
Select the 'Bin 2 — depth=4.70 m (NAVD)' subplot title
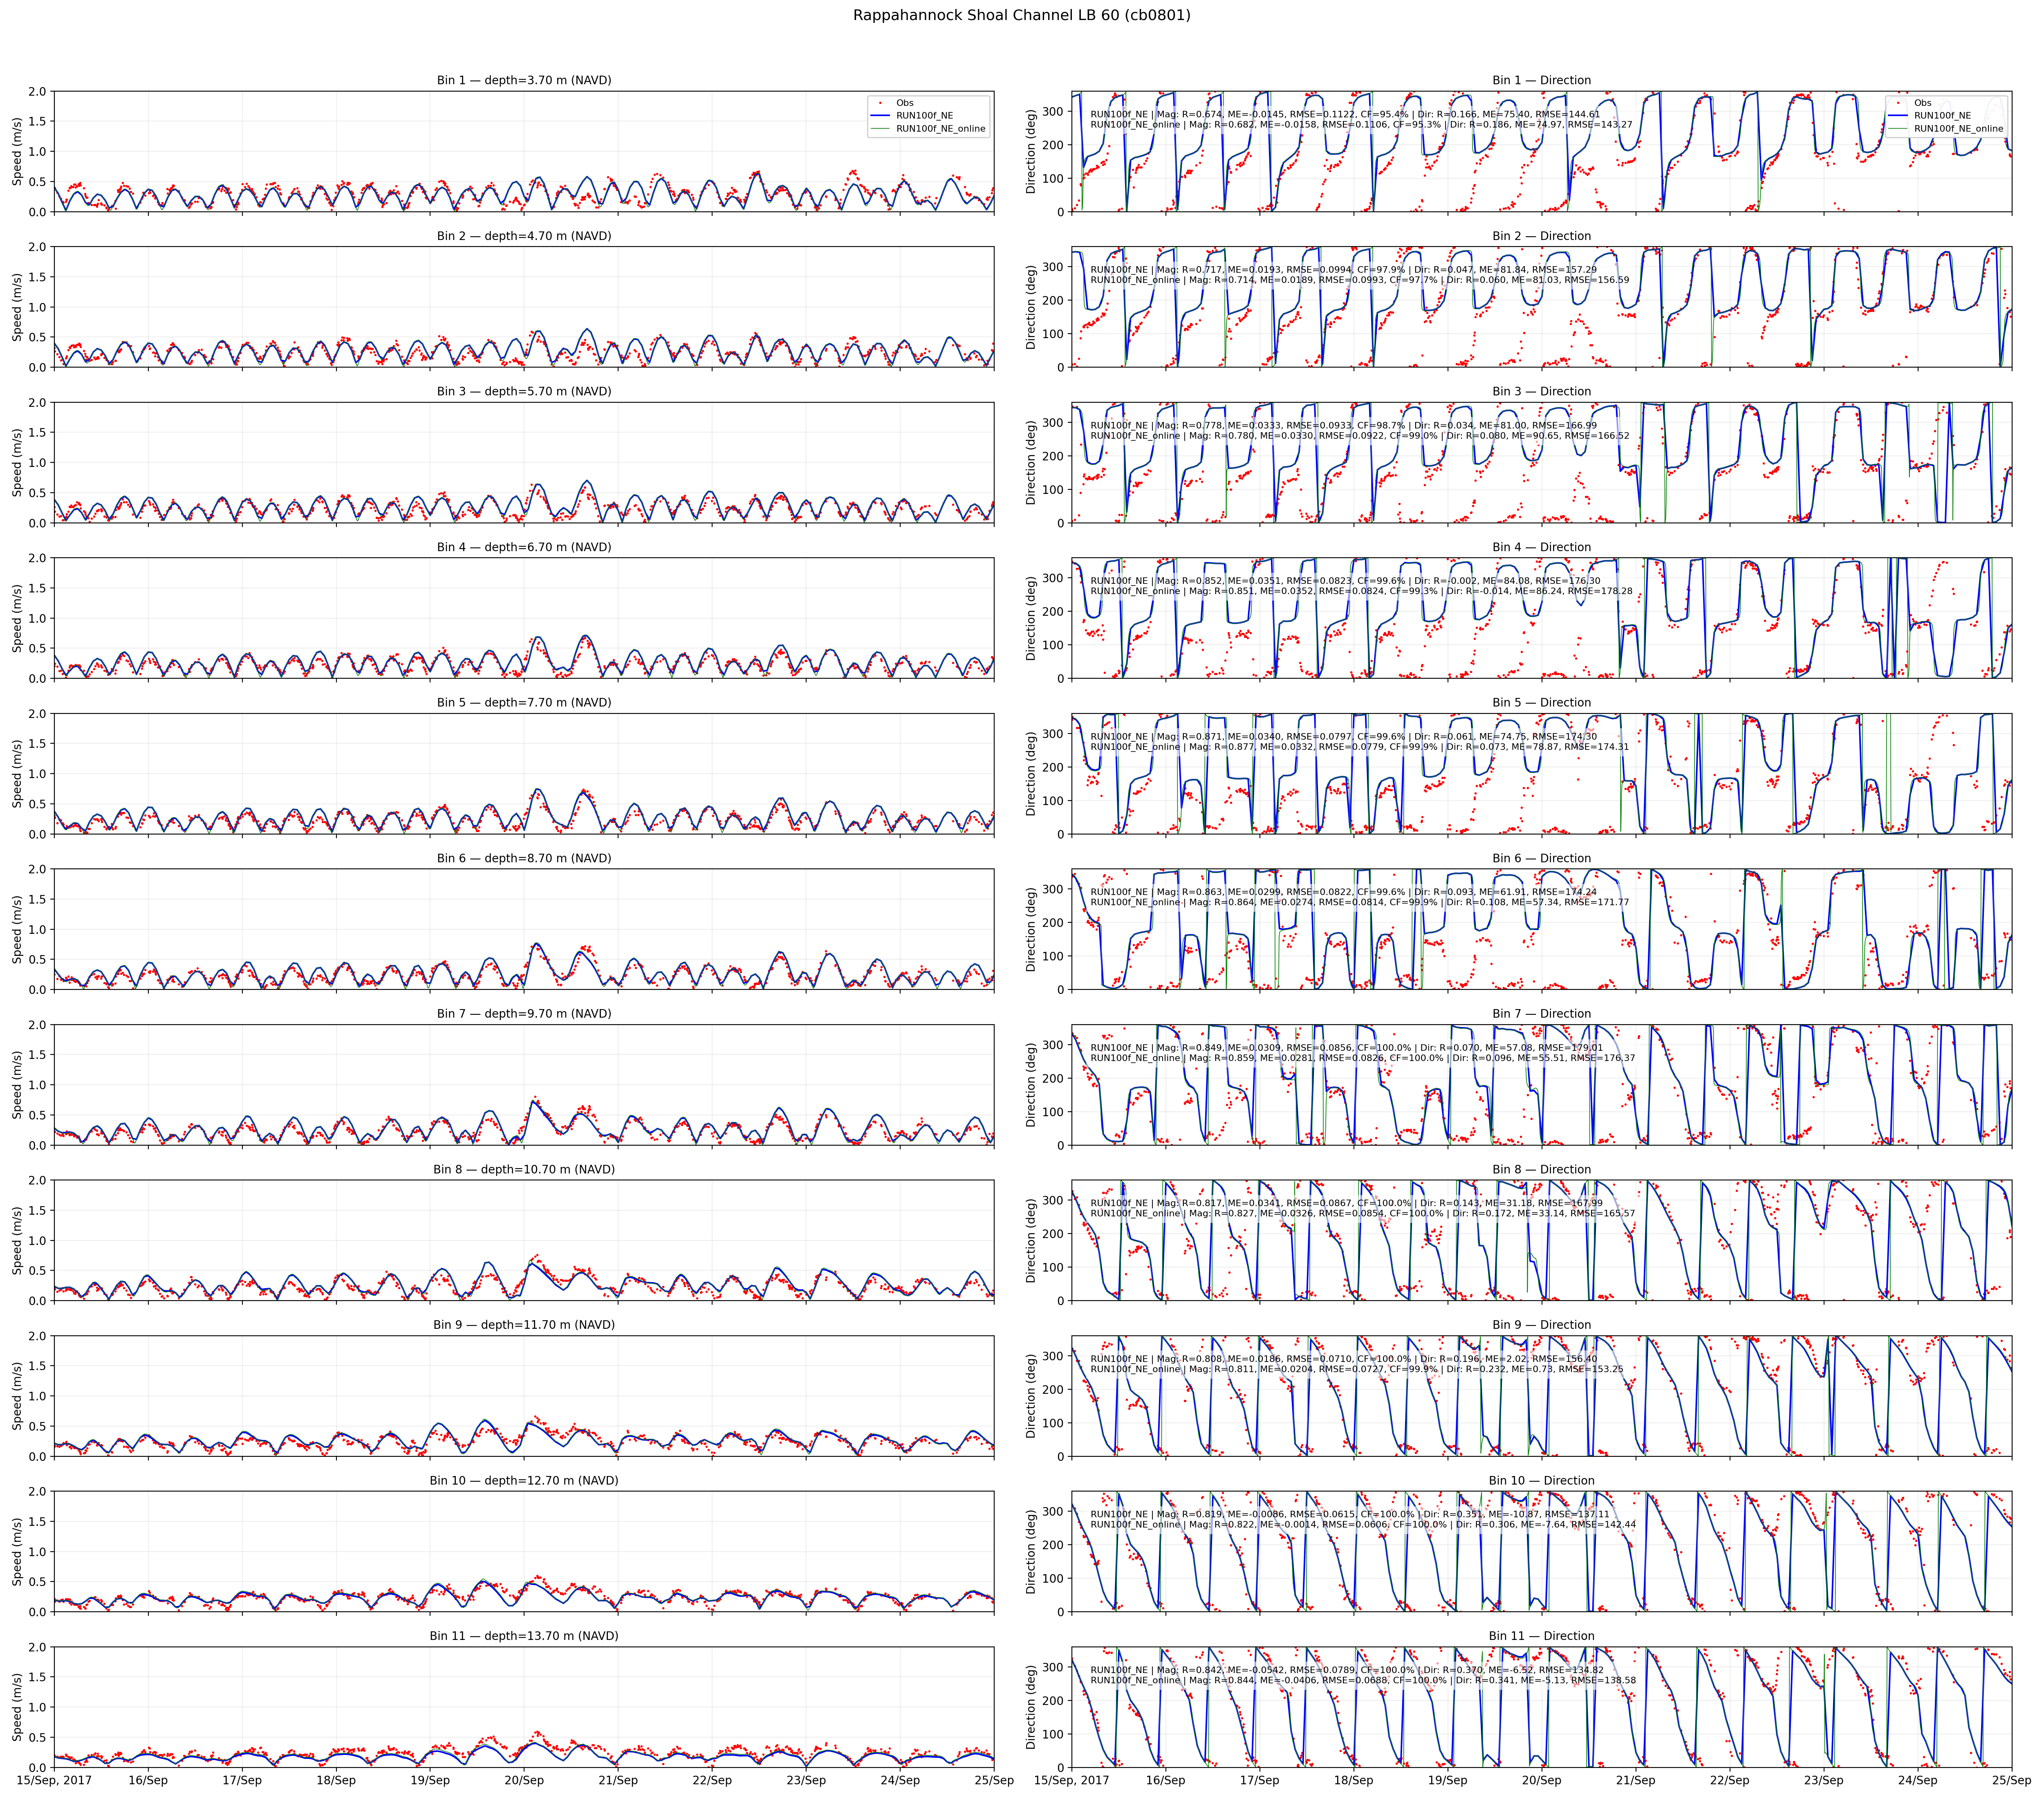524,236
